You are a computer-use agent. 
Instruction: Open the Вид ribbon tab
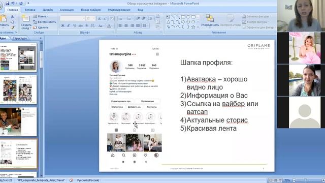[x=140, y=10]
